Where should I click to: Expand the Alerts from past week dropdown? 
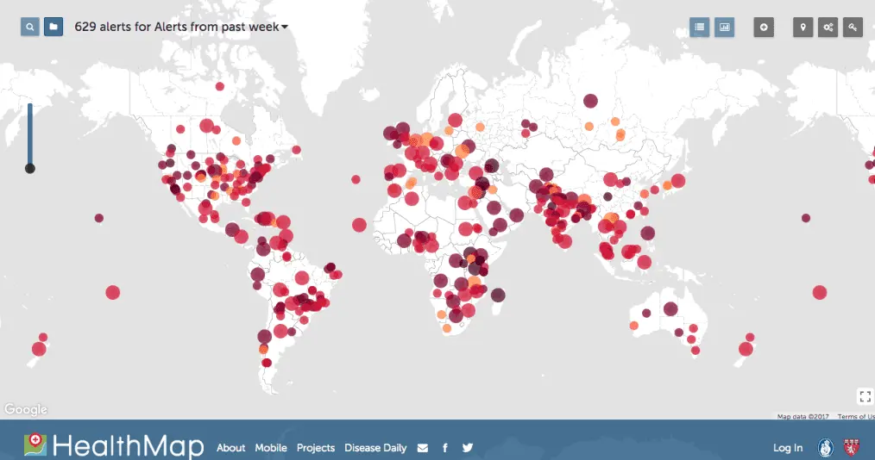[181, 27]
